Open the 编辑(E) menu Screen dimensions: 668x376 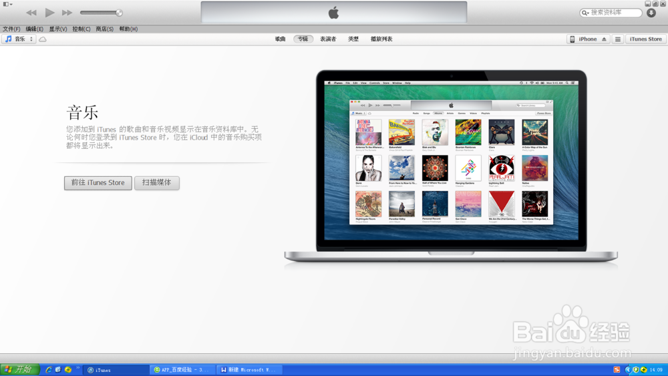pos(35,29)
